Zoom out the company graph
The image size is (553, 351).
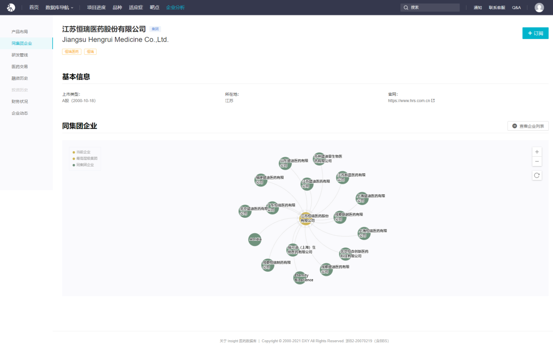pos(537,161)
